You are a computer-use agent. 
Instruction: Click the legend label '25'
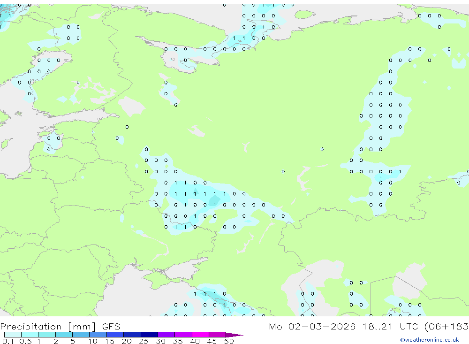click(x=144, y=341)
